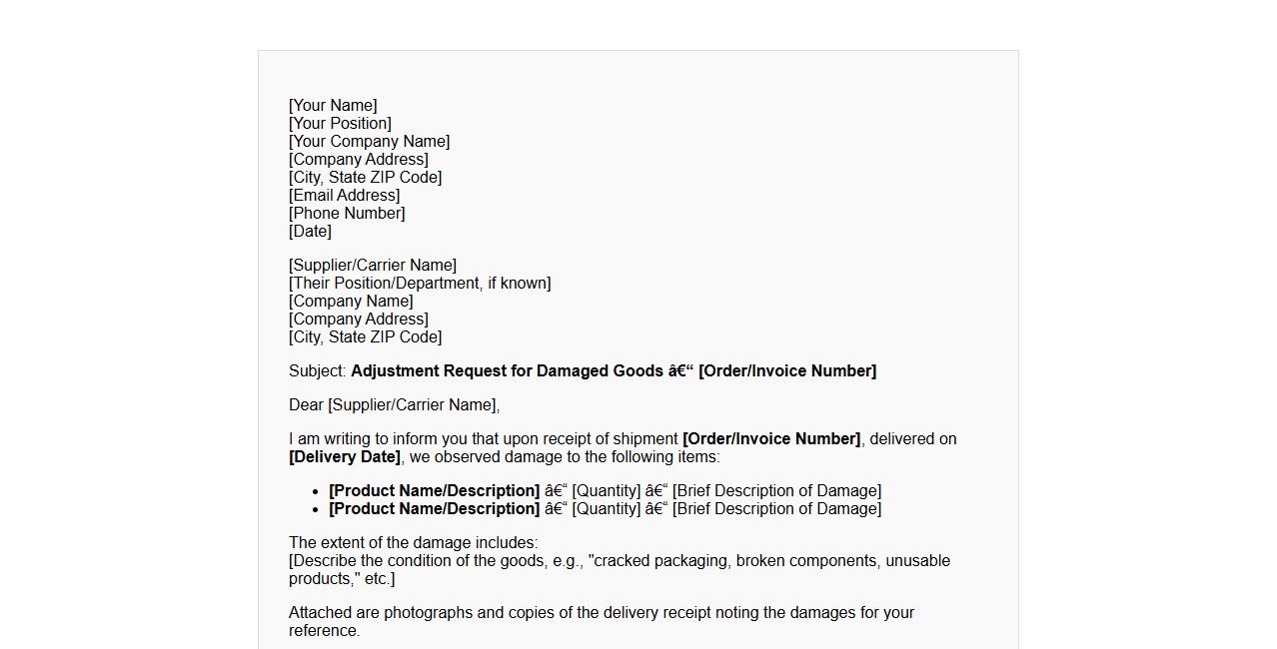Click [Supplier/Carrier Name] in the recipient address block
This screenshot has width=1277, height=649.
pos(373,266)
